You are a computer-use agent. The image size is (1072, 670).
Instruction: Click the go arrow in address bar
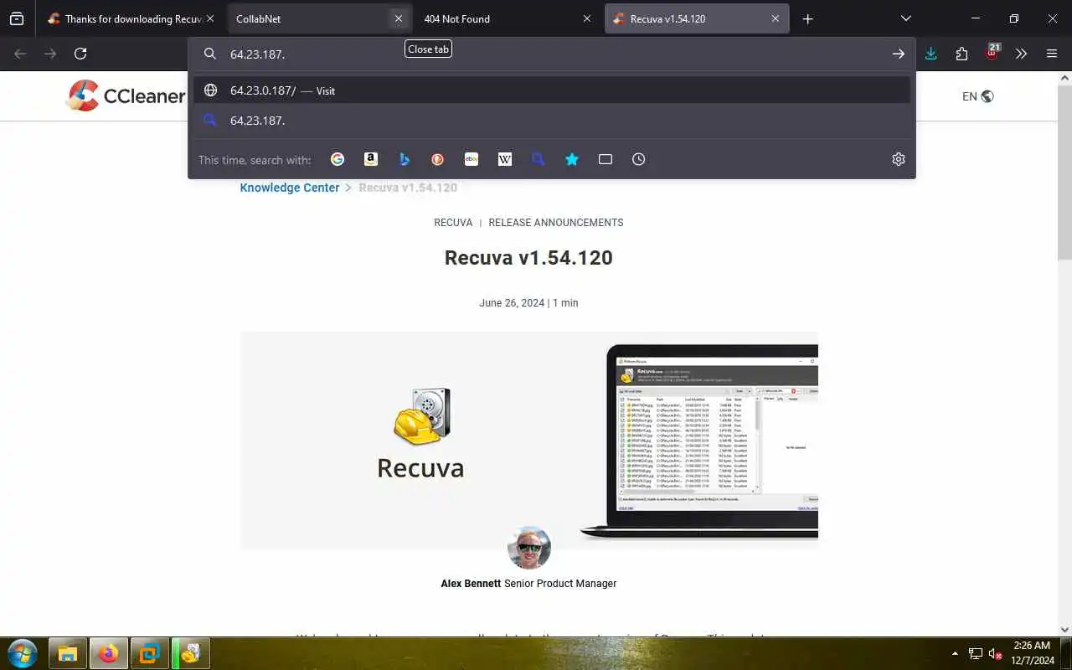[898, 54]
